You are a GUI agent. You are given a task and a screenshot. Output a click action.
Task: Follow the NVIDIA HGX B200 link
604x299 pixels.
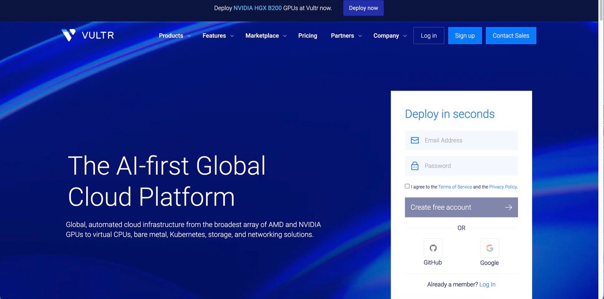pos(257,8)
